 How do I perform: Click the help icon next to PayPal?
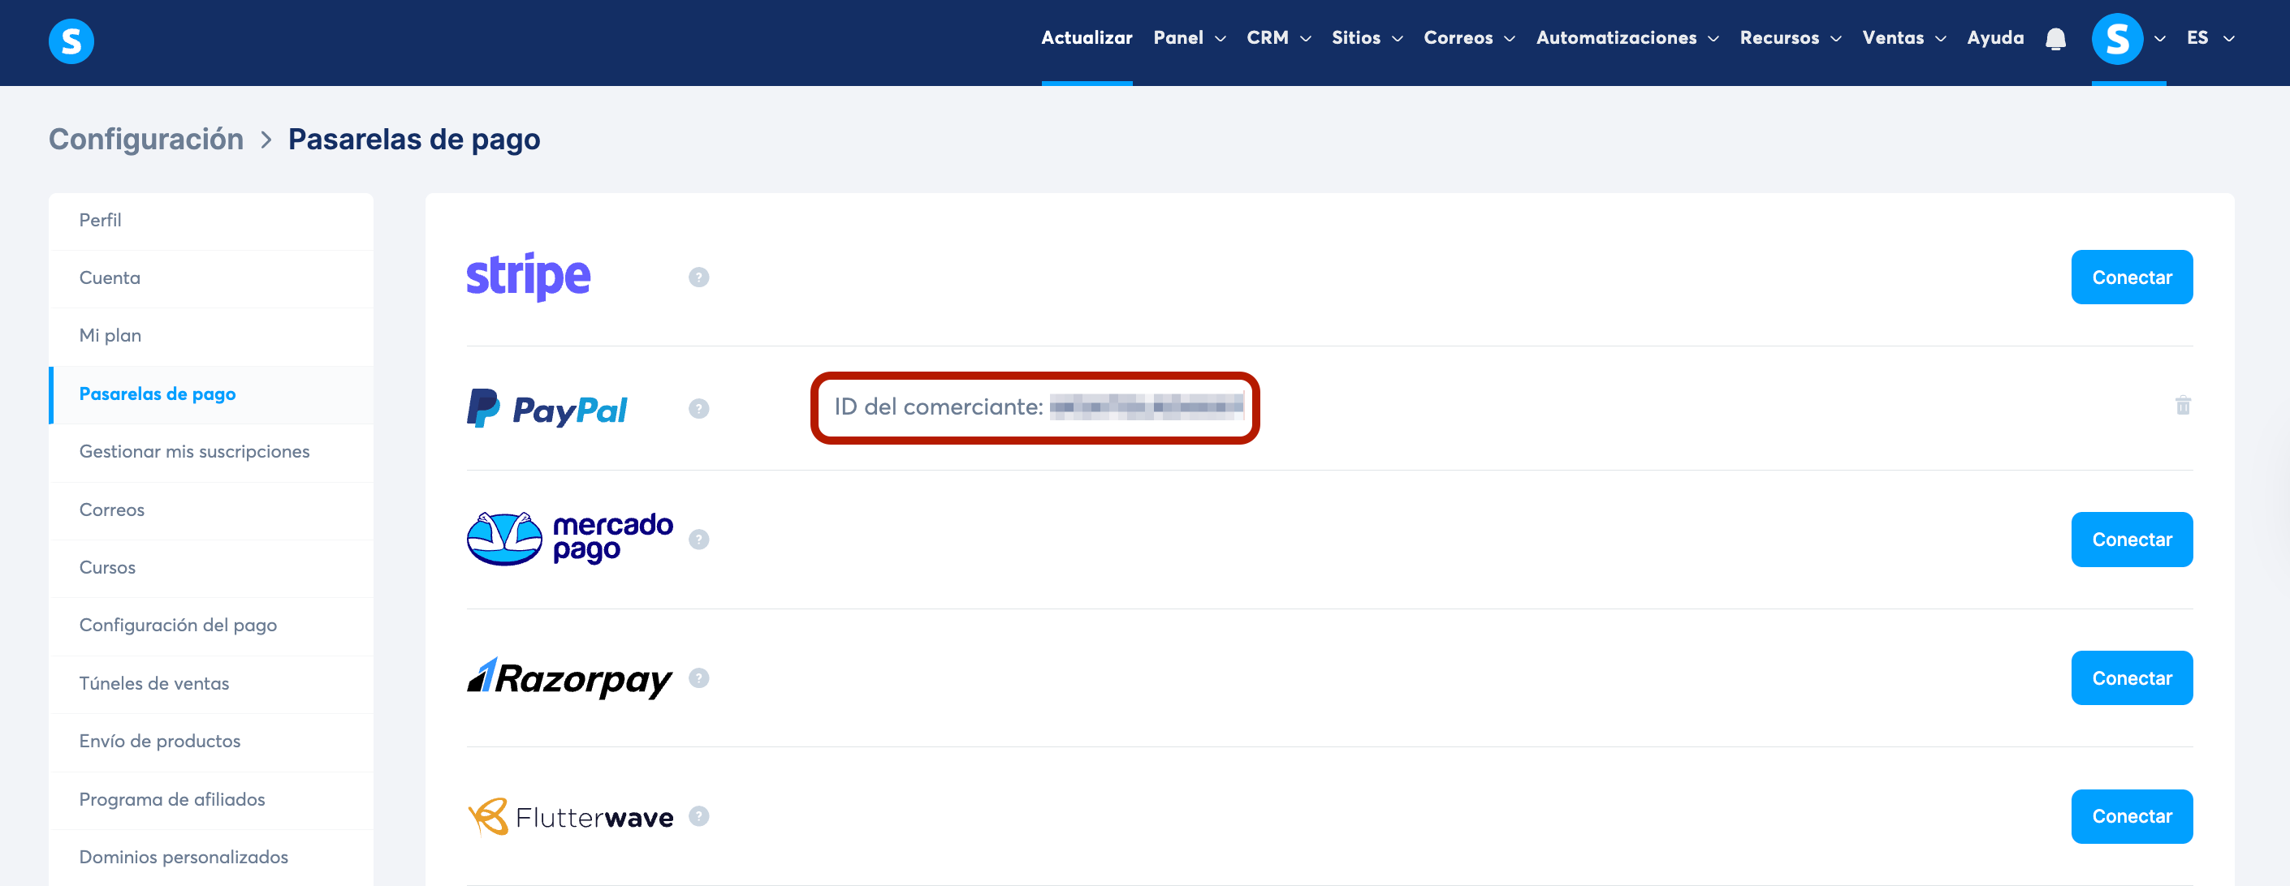[698, 408]
